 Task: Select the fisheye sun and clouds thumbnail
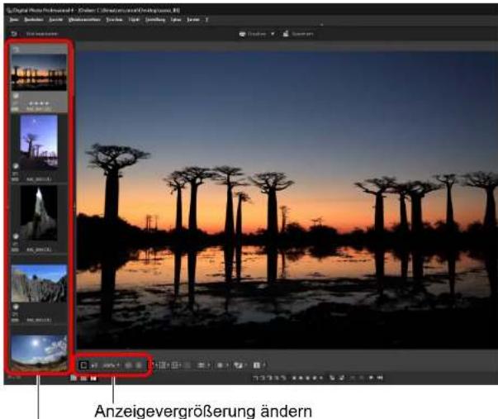click(x=39, y=353)
